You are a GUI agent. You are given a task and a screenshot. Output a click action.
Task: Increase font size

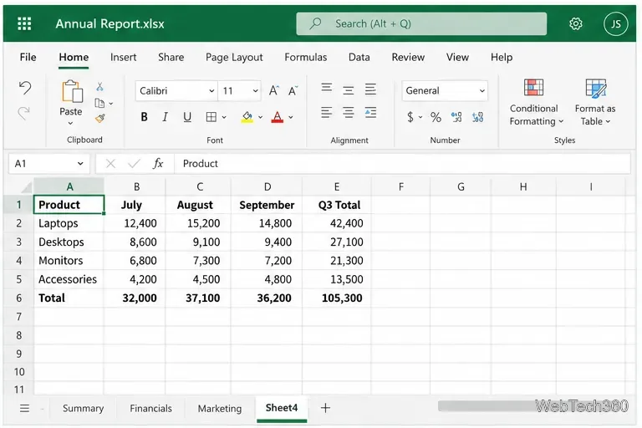[273, 90]
